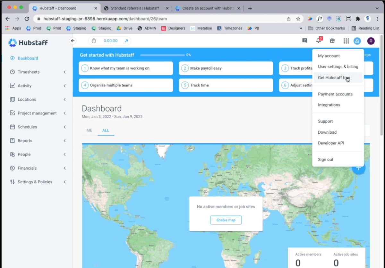
Task: Expand the Timesheets sidebar section
Action: 29,72
